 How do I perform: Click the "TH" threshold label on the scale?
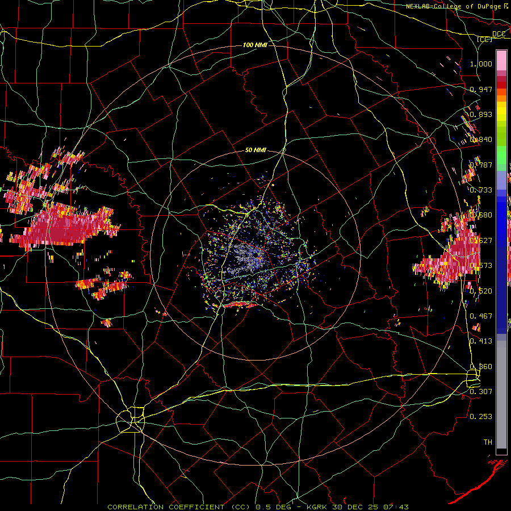click(x=488, y=442)
